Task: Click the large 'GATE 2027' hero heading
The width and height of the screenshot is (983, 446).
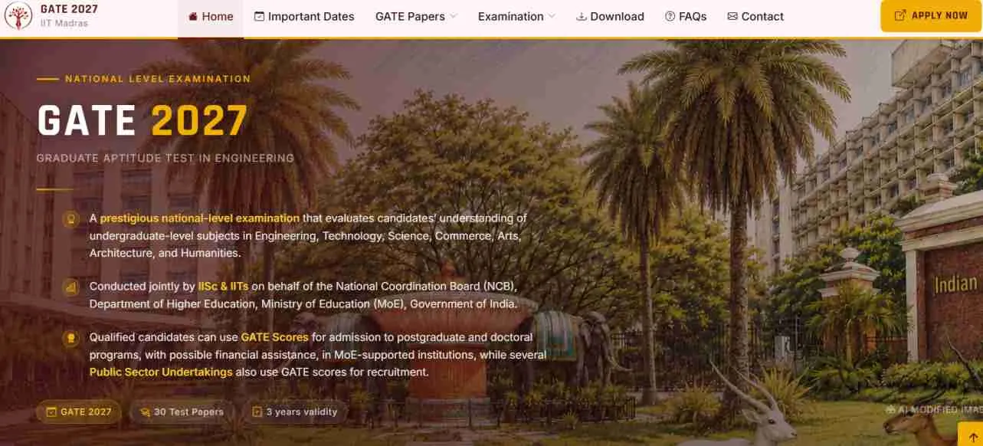Action: (x=143, y=121)
